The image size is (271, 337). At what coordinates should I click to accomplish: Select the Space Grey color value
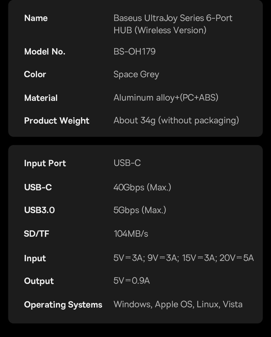[136, 75]
